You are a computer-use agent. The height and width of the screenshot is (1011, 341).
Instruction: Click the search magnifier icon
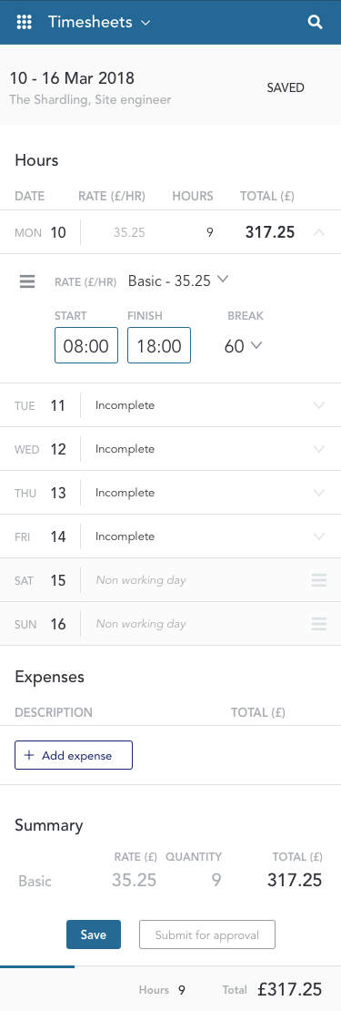(315, 22)
